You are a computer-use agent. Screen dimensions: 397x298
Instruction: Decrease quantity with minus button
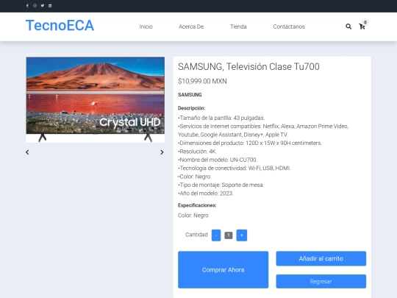point(216,235)
